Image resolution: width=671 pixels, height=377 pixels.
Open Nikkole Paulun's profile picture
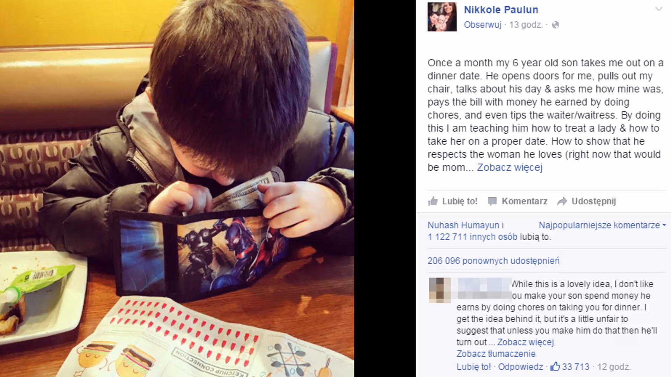[x=442, y=17]
